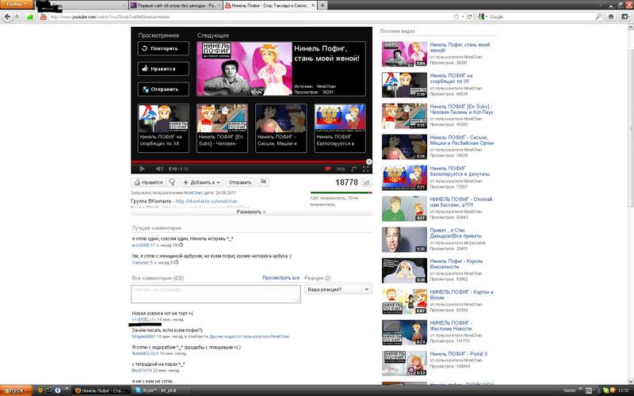Enter fullscreen mode in the video player
Screen dimensions: 634x396
pos(365,169)
